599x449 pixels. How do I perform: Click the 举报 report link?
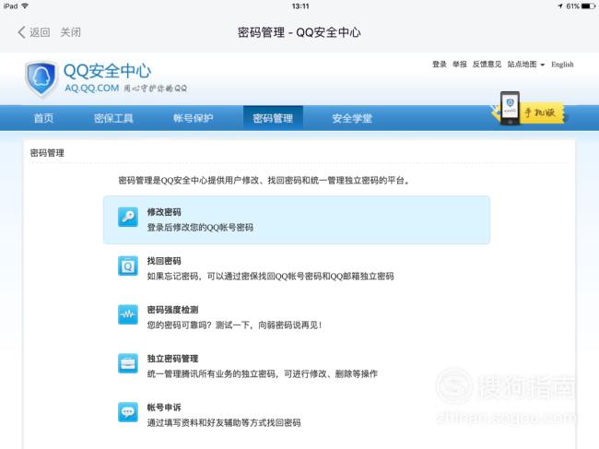tap(460, 65)
